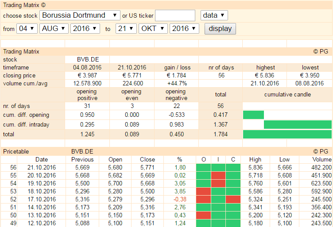Click the 1,80 percent in row 56

click(x=180, y=167)
